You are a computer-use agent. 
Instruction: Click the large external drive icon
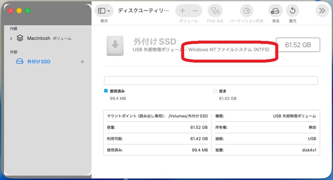tap(115, 46)
